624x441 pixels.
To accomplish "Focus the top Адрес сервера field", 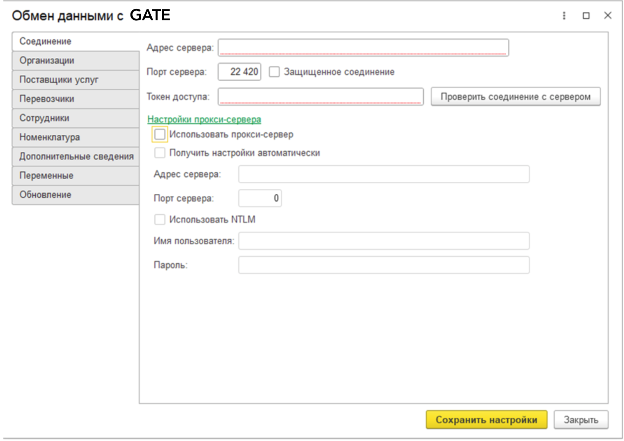I will tap(363, 48).
